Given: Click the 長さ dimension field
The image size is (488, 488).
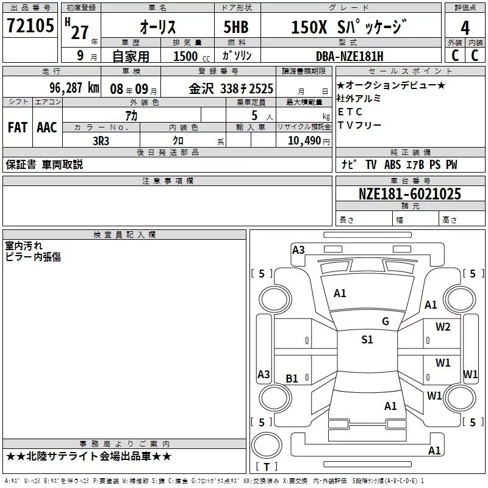Looking at the screenshot, I should (x=364, y=220).
